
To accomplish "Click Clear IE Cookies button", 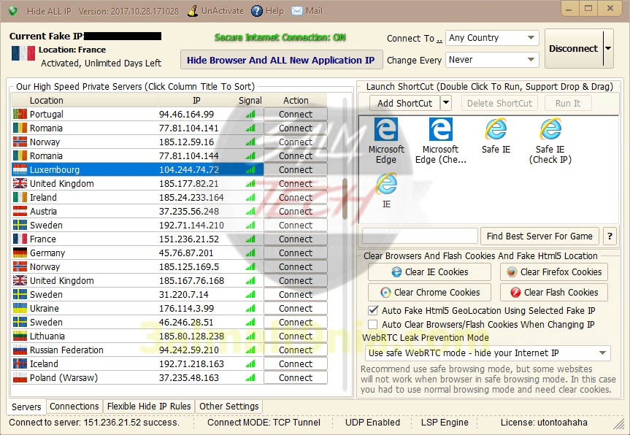I will click(x=429, y=272).
